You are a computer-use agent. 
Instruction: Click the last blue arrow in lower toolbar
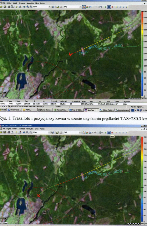click(x=126, y=132)
